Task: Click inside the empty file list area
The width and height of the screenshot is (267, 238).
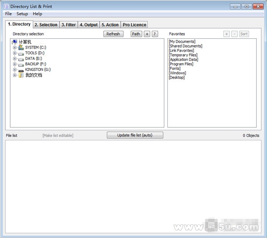Action: point(133,186)
